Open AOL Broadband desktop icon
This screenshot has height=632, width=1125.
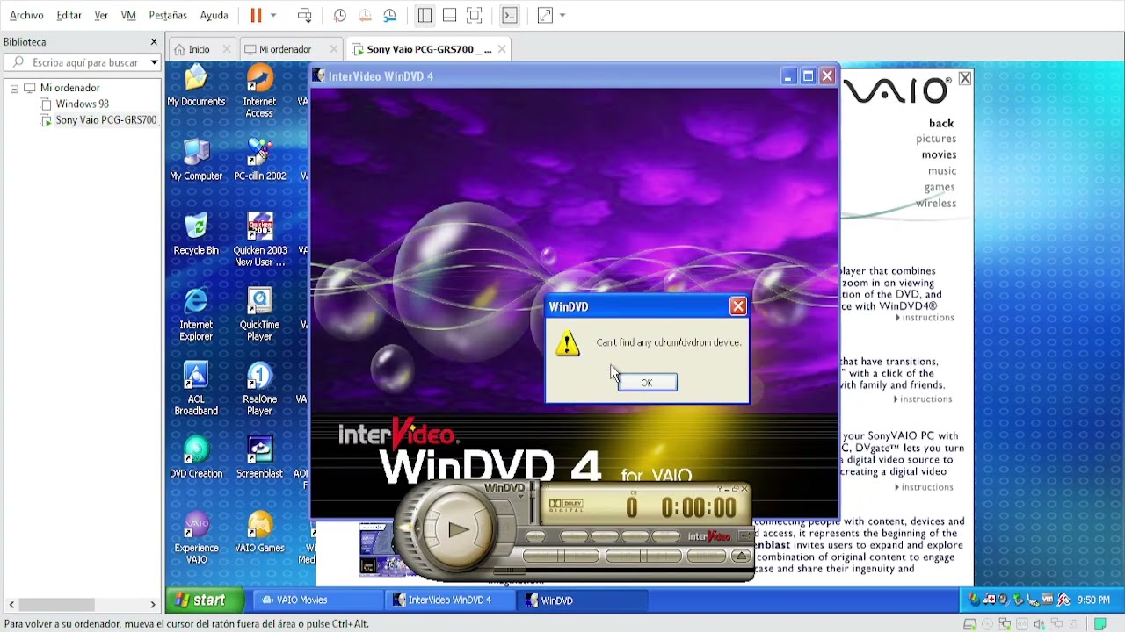[x=196, y=389]
